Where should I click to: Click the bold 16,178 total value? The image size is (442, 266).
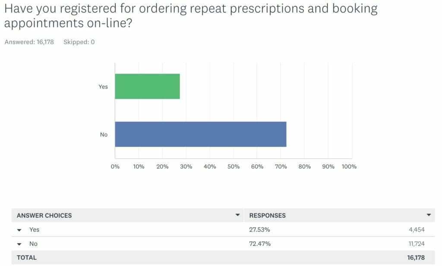(x=415, y=258)
